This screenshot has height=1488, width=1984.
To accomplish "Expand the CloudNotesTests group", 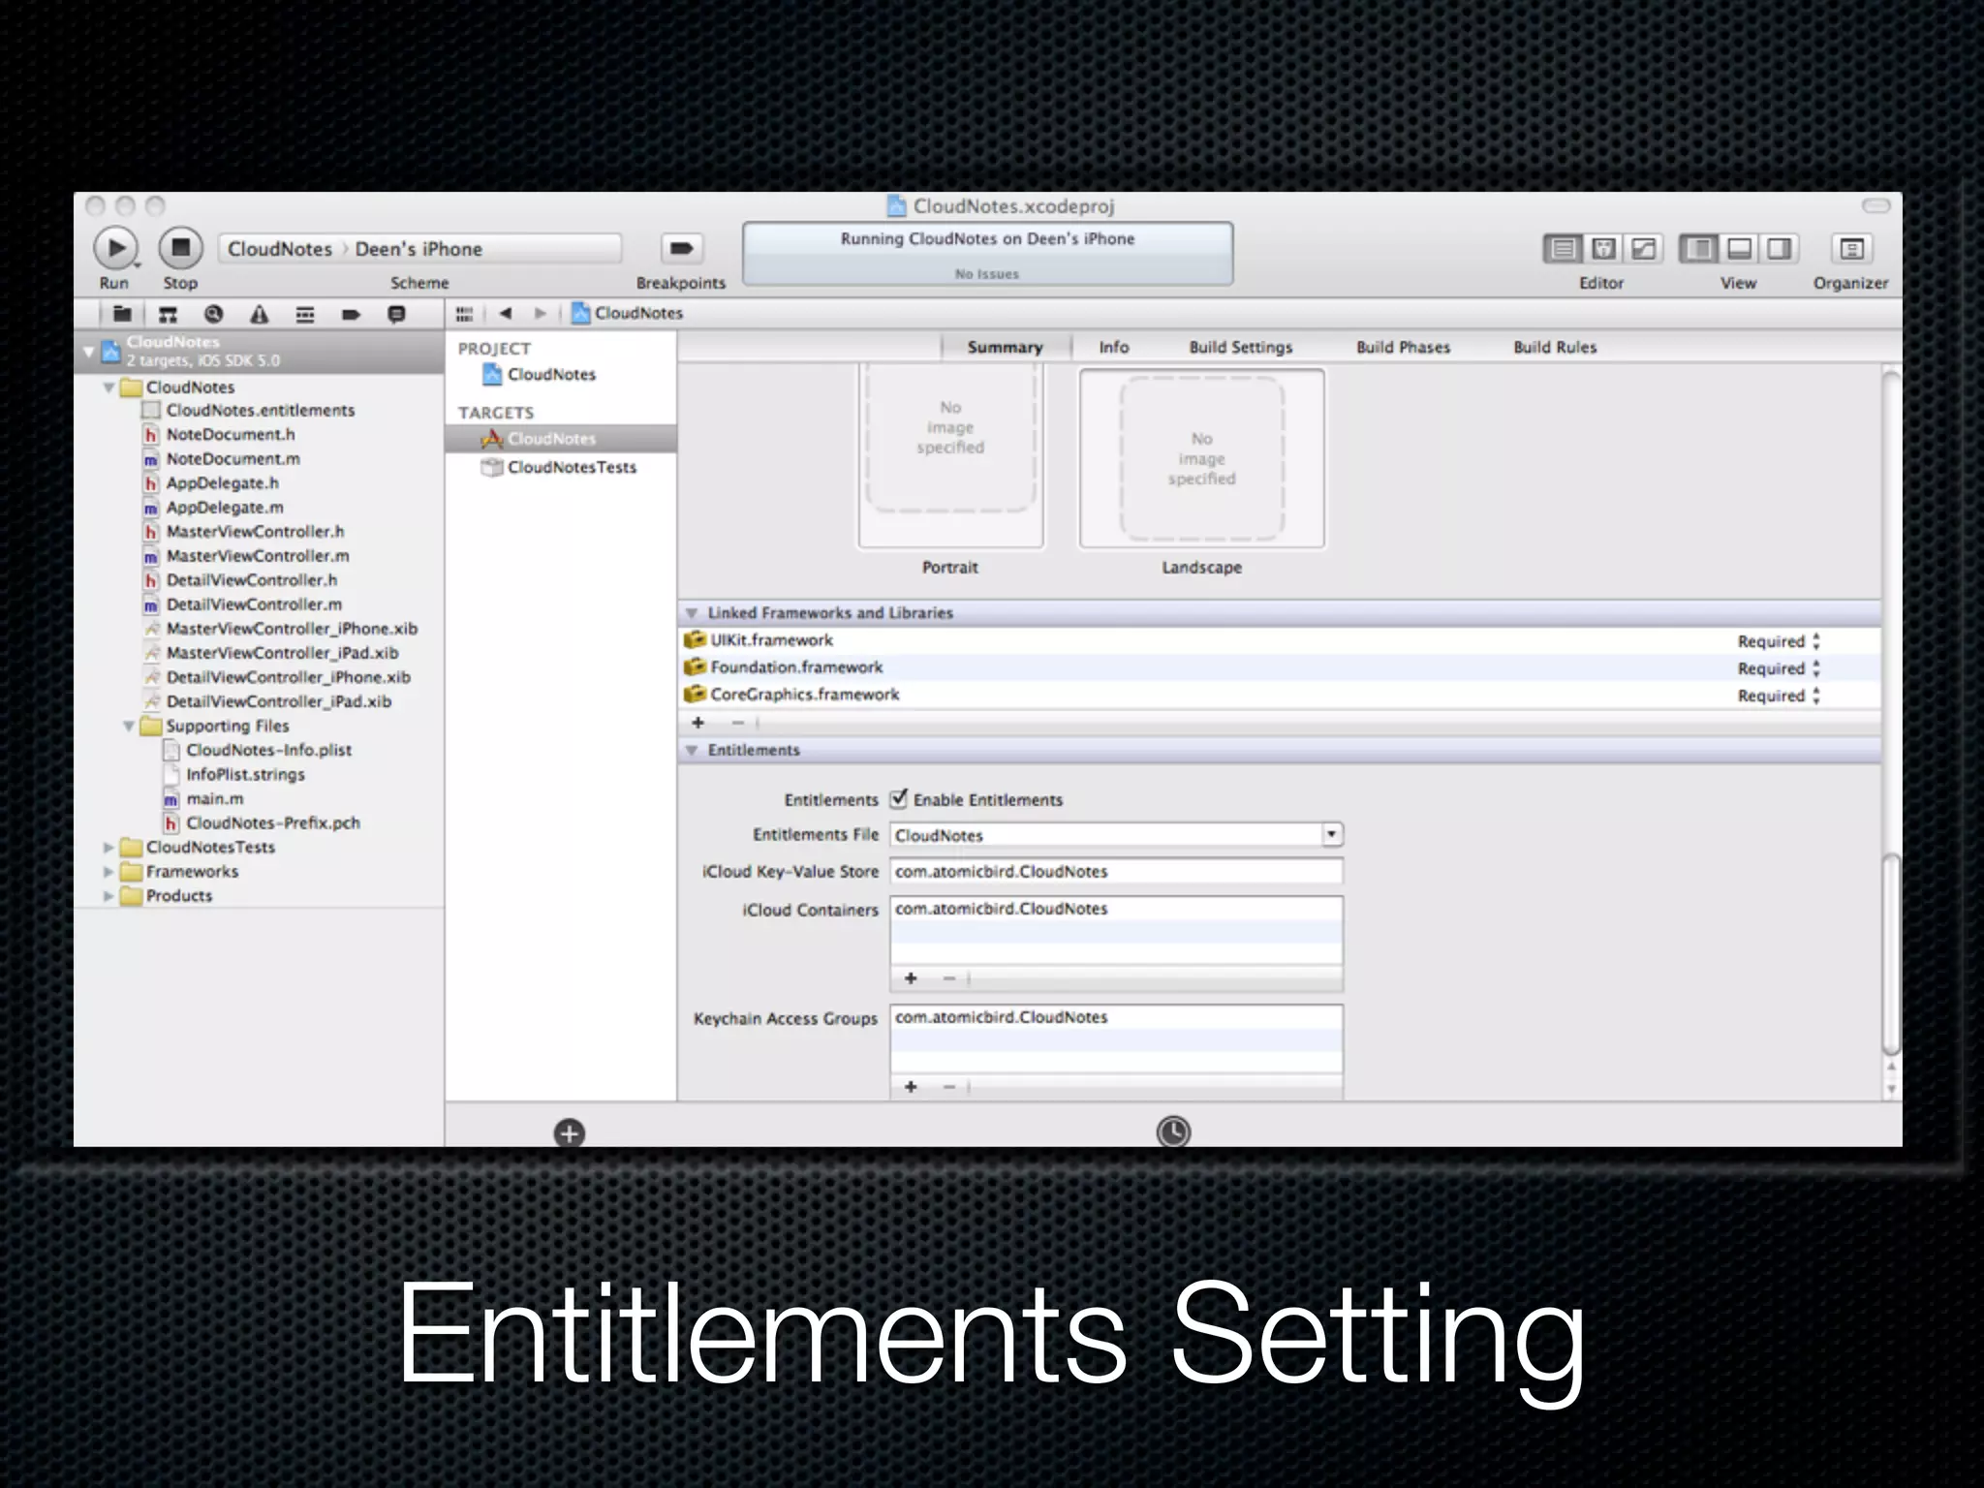I will pos(108,848).
